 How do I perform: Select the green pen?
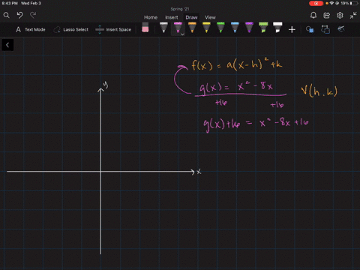pyautogui.click(x=220, y=28)
